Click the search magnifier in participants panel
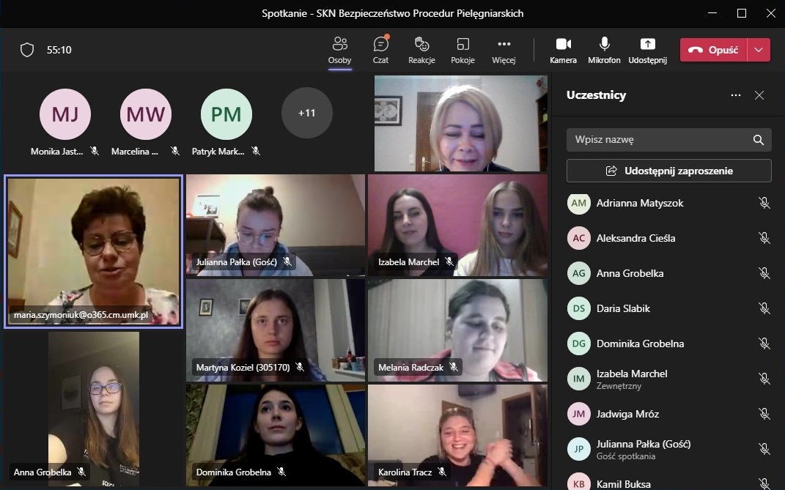 [759, 139]
